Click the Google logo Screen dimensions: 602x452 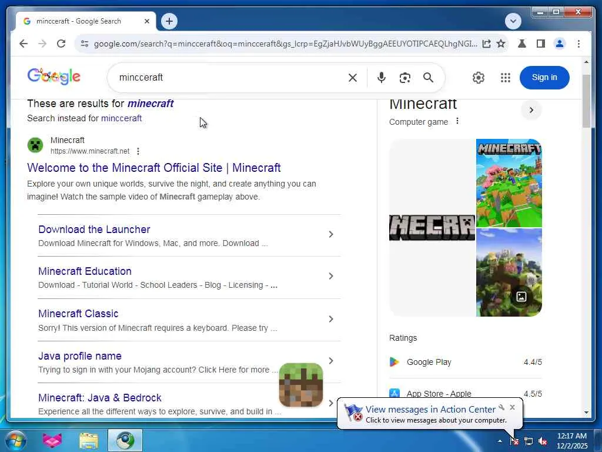click(53, 77)
